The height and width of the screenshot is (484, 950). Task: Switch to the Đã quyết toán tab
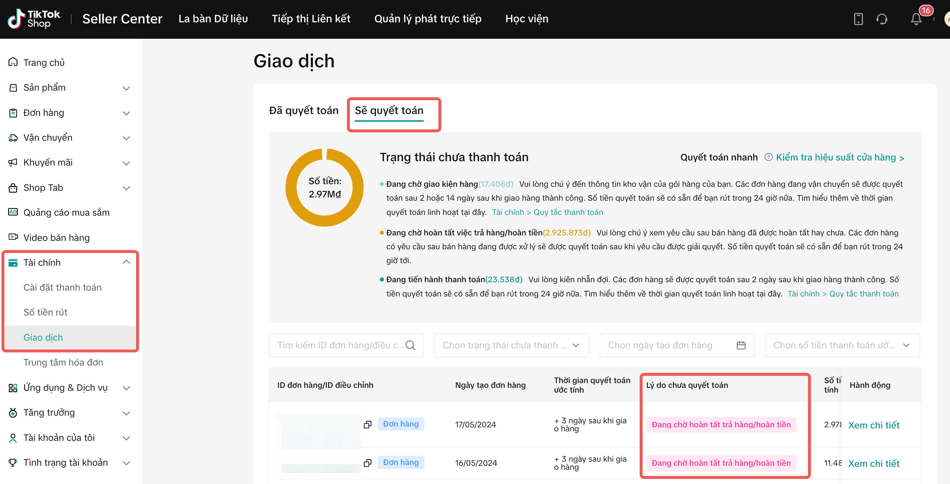point(303,110)
